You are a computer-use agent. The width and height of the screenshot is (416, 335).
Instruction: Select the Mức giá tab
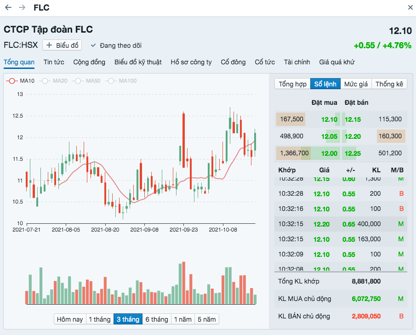click(356, 84)
